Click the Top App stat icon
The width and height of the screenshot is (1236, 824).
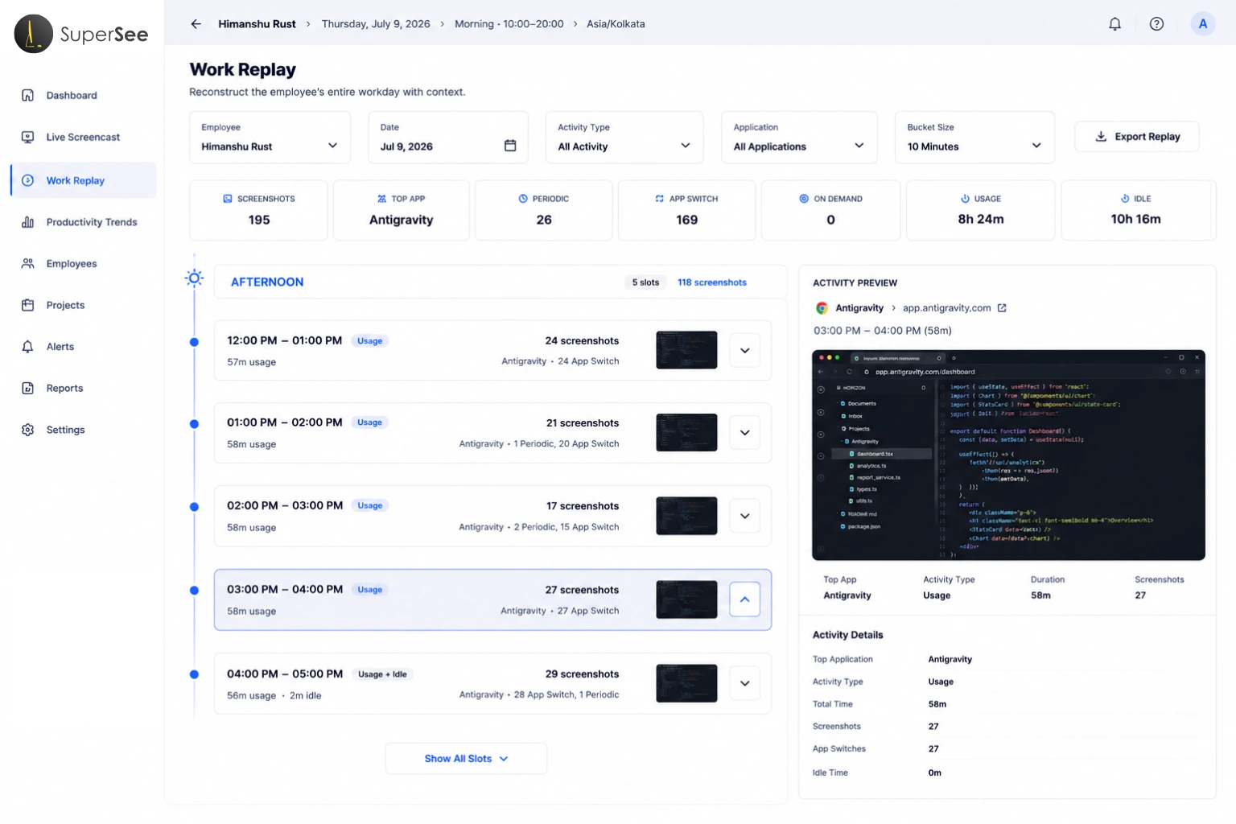tap(381, 199)
